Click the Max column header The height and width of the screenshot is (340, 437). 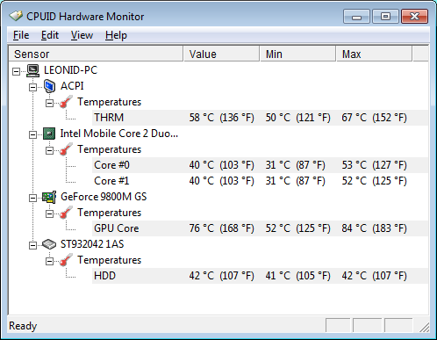point(374,54)
